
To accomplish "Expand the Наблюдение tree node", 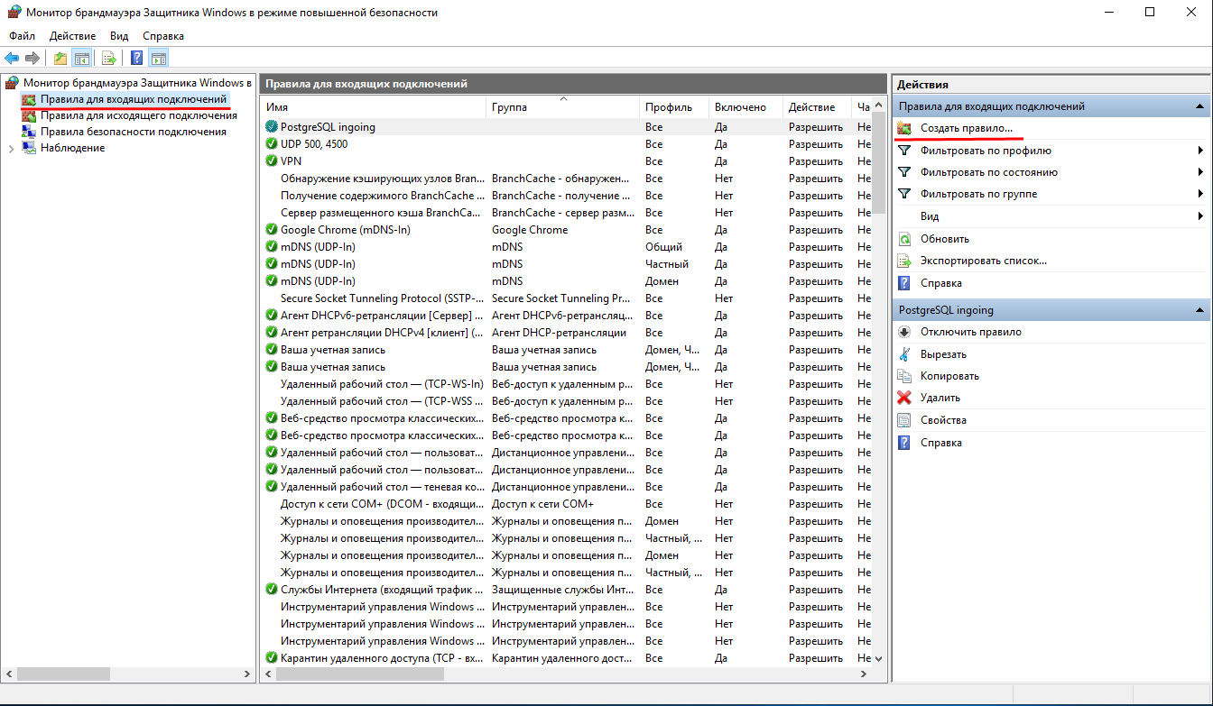I will click(x=11, y=149).
